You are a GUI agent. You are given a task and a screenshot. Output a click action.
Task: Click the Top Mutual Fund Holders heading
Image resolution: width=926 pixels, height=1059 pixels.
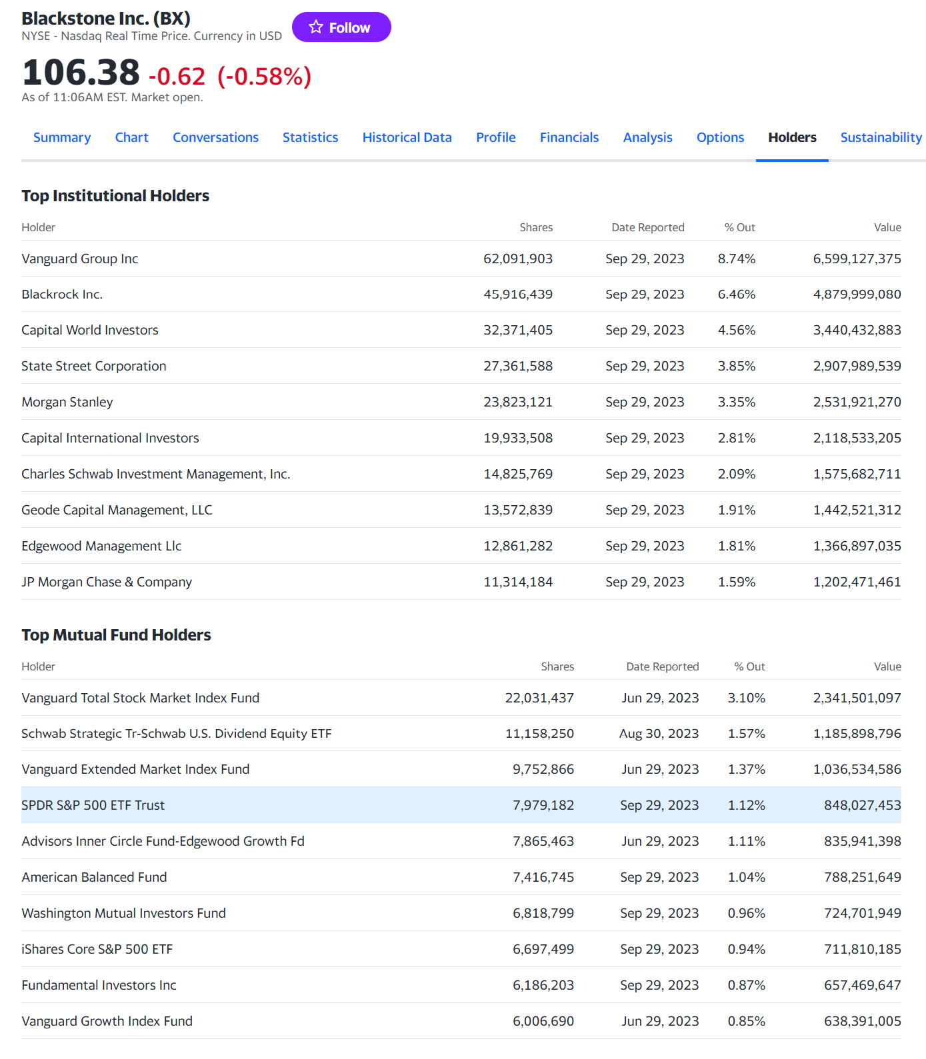point(116,635)
